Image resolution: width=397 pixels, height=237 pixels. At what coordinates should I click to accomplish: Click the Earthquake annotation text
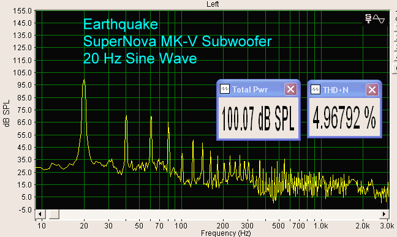click(x=121, y=24)
